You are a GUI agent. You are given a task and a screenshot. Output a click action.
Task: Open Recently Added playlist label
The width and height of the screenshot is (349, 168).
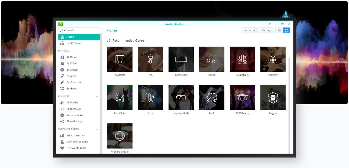coord(75,115)
